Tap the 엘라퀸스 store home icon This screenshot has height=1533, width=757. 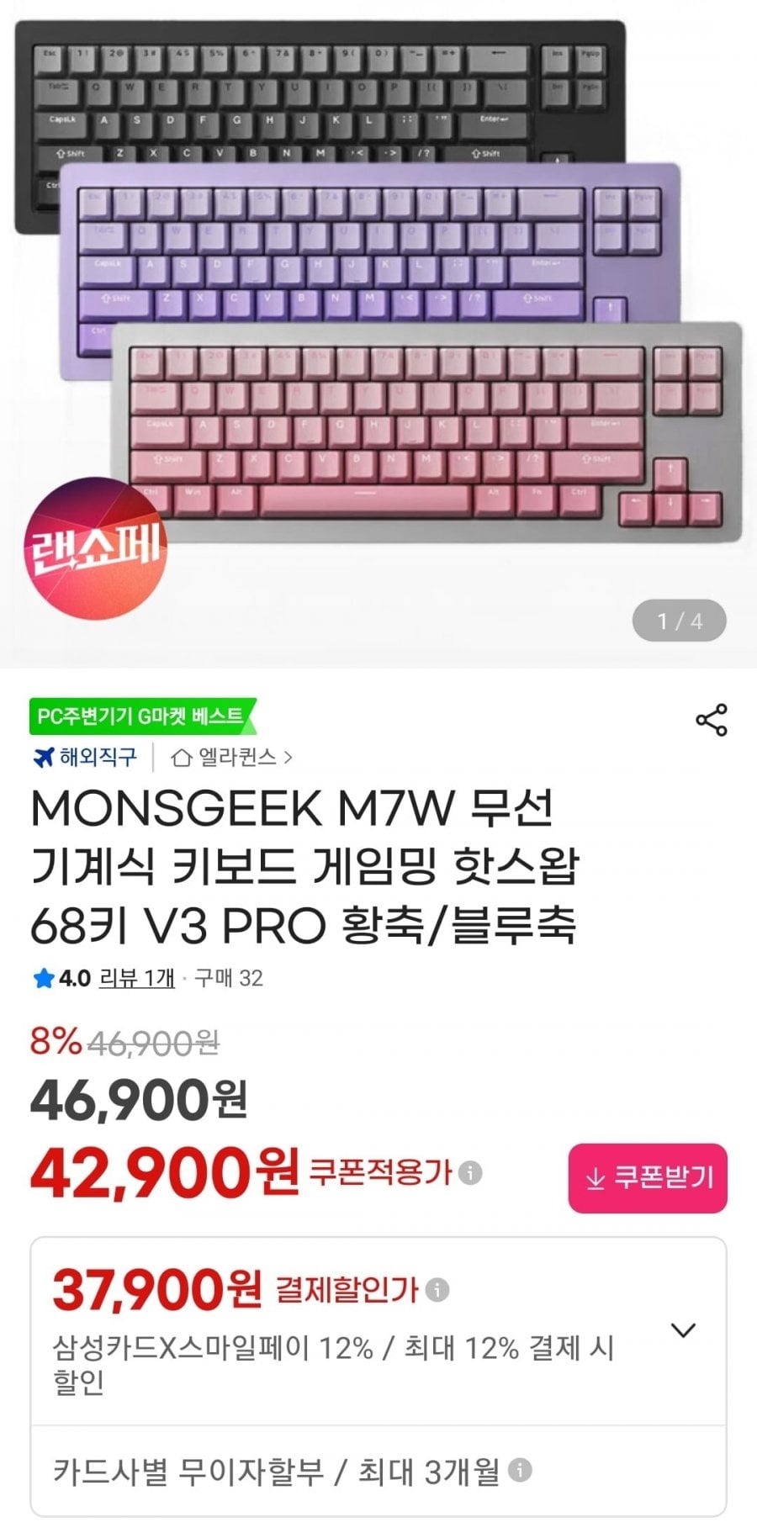pos(181,758)
